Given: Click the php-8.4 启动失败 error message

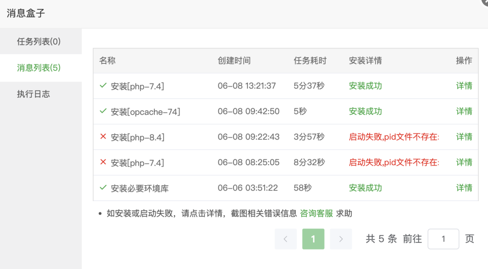Looking at the screenshot, I should pos(394,137).
